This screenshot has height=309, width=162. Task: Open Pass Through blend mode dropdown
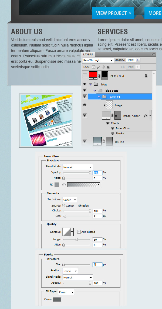point(98,60)
